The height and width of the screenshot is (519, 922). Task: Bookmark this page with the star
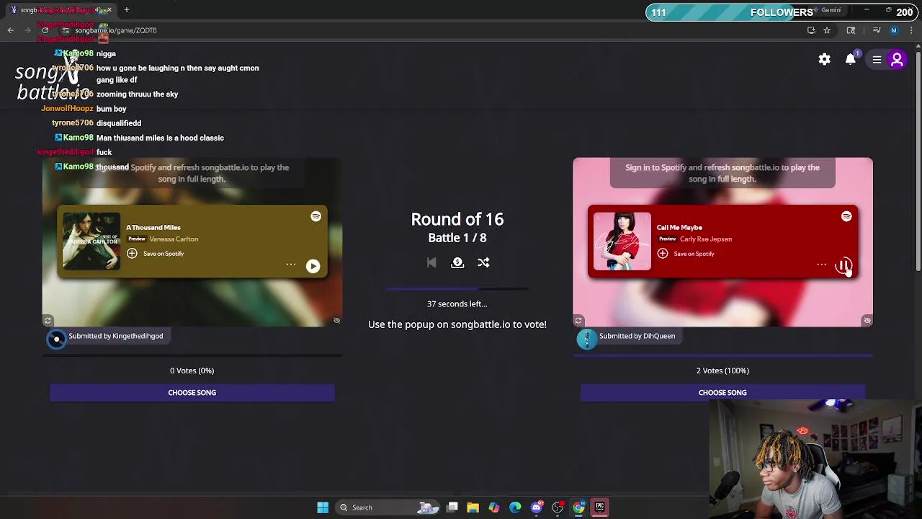[x=827, y=30]
